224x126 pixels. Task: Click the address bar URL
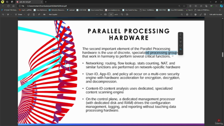[47, 6]
